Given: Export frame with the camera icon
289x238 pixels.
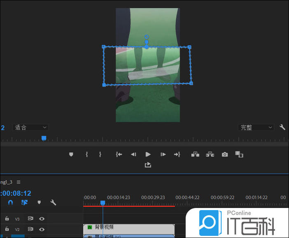Looking at the screenshot, I should click(225, 154).
